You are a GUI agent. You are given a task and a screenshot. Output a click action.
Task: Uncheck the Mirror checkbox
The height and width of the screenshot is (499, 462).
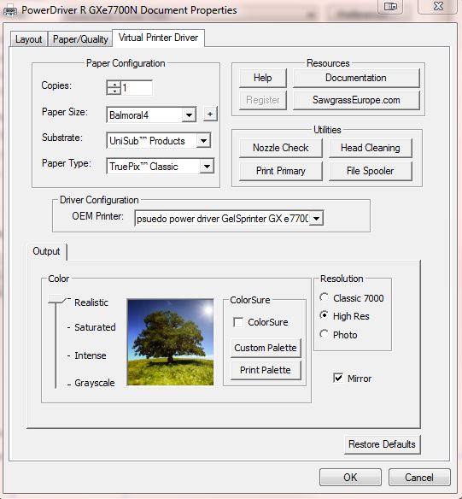(338, 378)
